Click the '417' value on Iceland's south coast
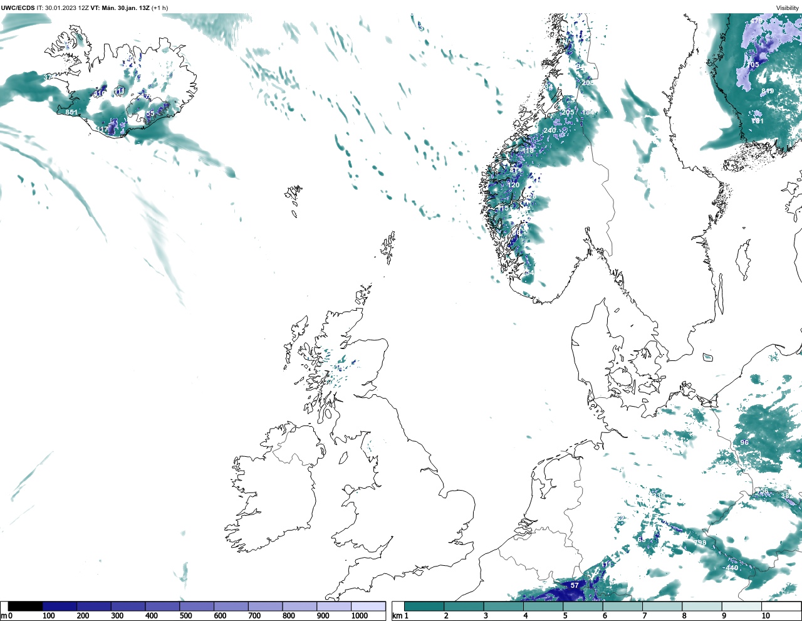The height and width of the screenshot is (621, 802). point(102,130)
